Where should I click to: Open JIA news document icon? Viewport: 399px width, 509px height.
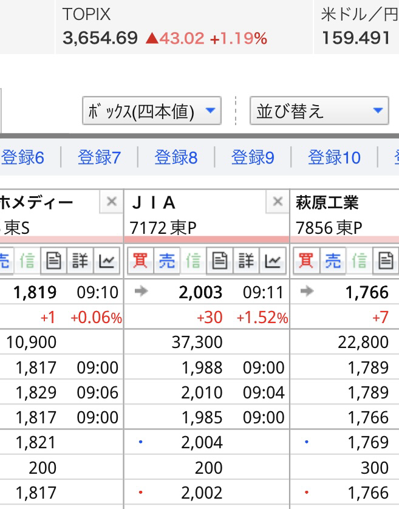click(x=220, y=261)
